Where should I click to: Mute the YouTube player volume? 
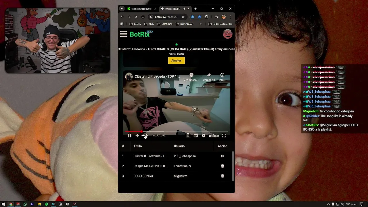137,136
